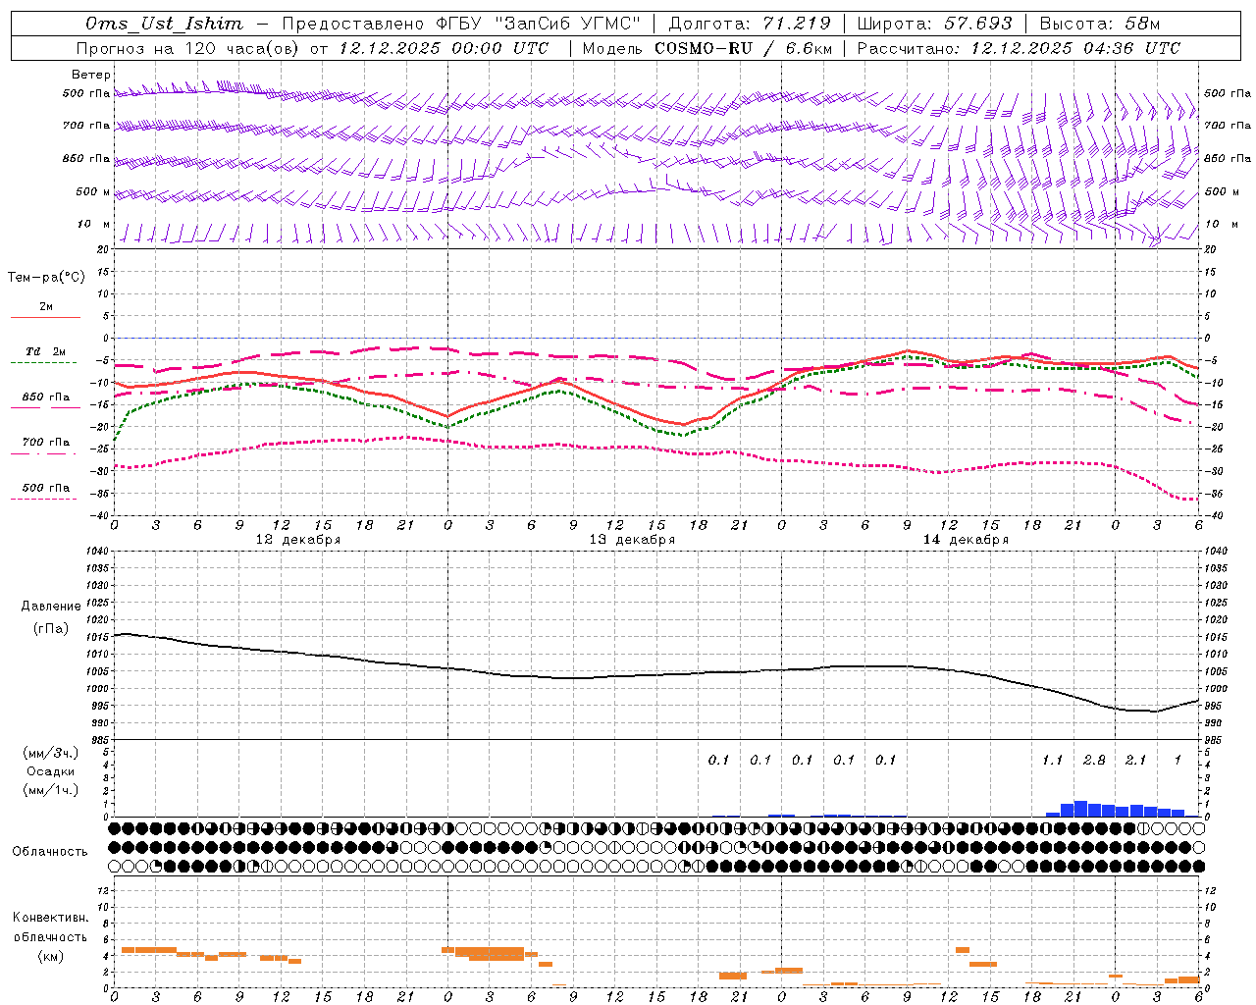
Task: Click the (мм/3ч.) precipitation unit label
Action: point(51,754)
